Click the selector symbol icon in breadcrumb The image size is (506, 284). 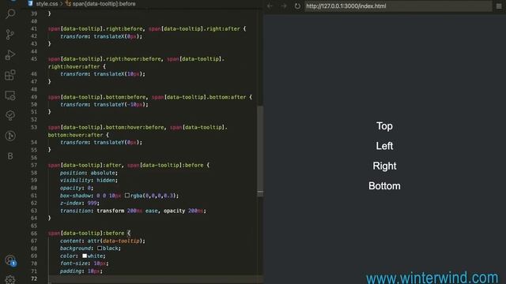pos(68,3)
